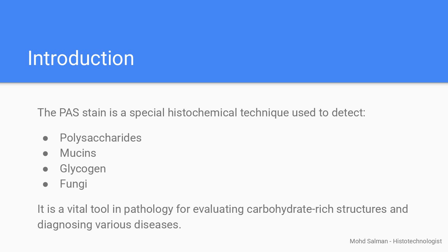Click the bullet dot beside Fungi
Screen dimensions: 448x252
(x=45, y=184)
